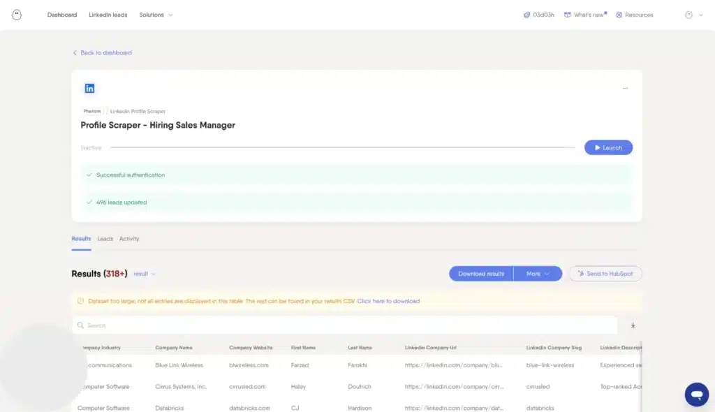Click inside the results Search field
This screenshot has height=412, width=715.
tap(344, 325)
